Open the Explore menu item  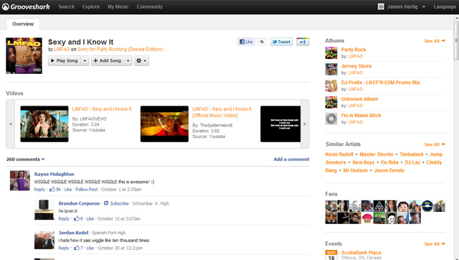pyautogui.click(x=91, y=6)
